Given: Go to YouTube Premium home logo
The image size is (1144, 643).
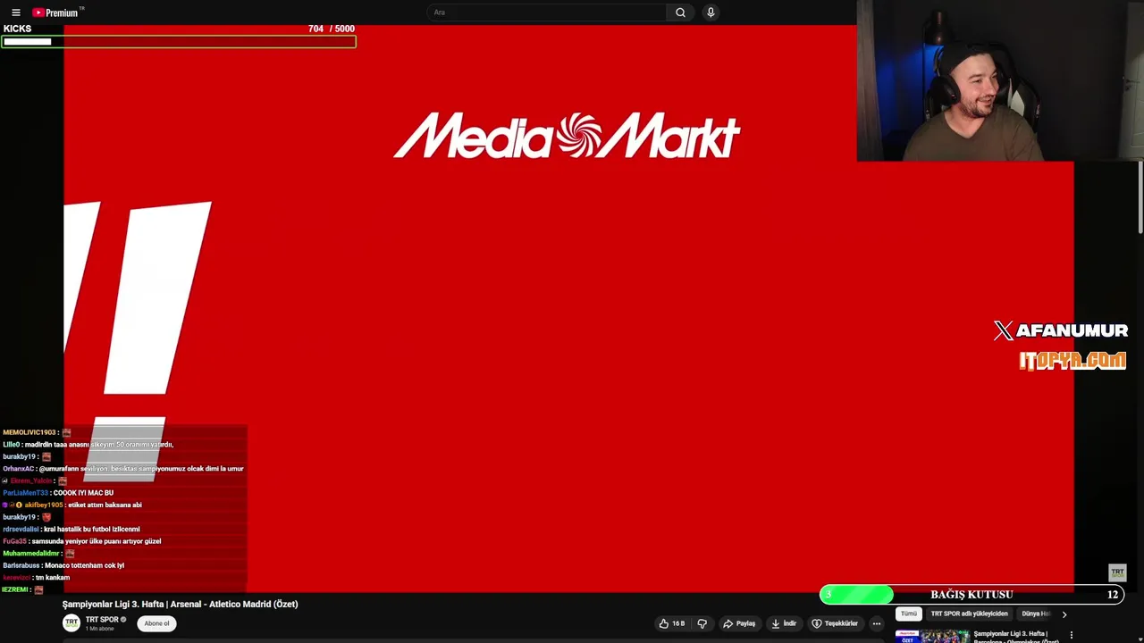Looking at the screenshot, I should tap(56, 13).
